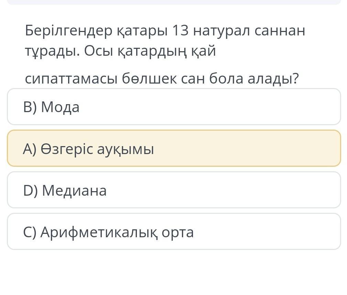Click the letter "D)" prefix
Image resolution: width=347 pixels, height=295 pixels.
(30, 190)
